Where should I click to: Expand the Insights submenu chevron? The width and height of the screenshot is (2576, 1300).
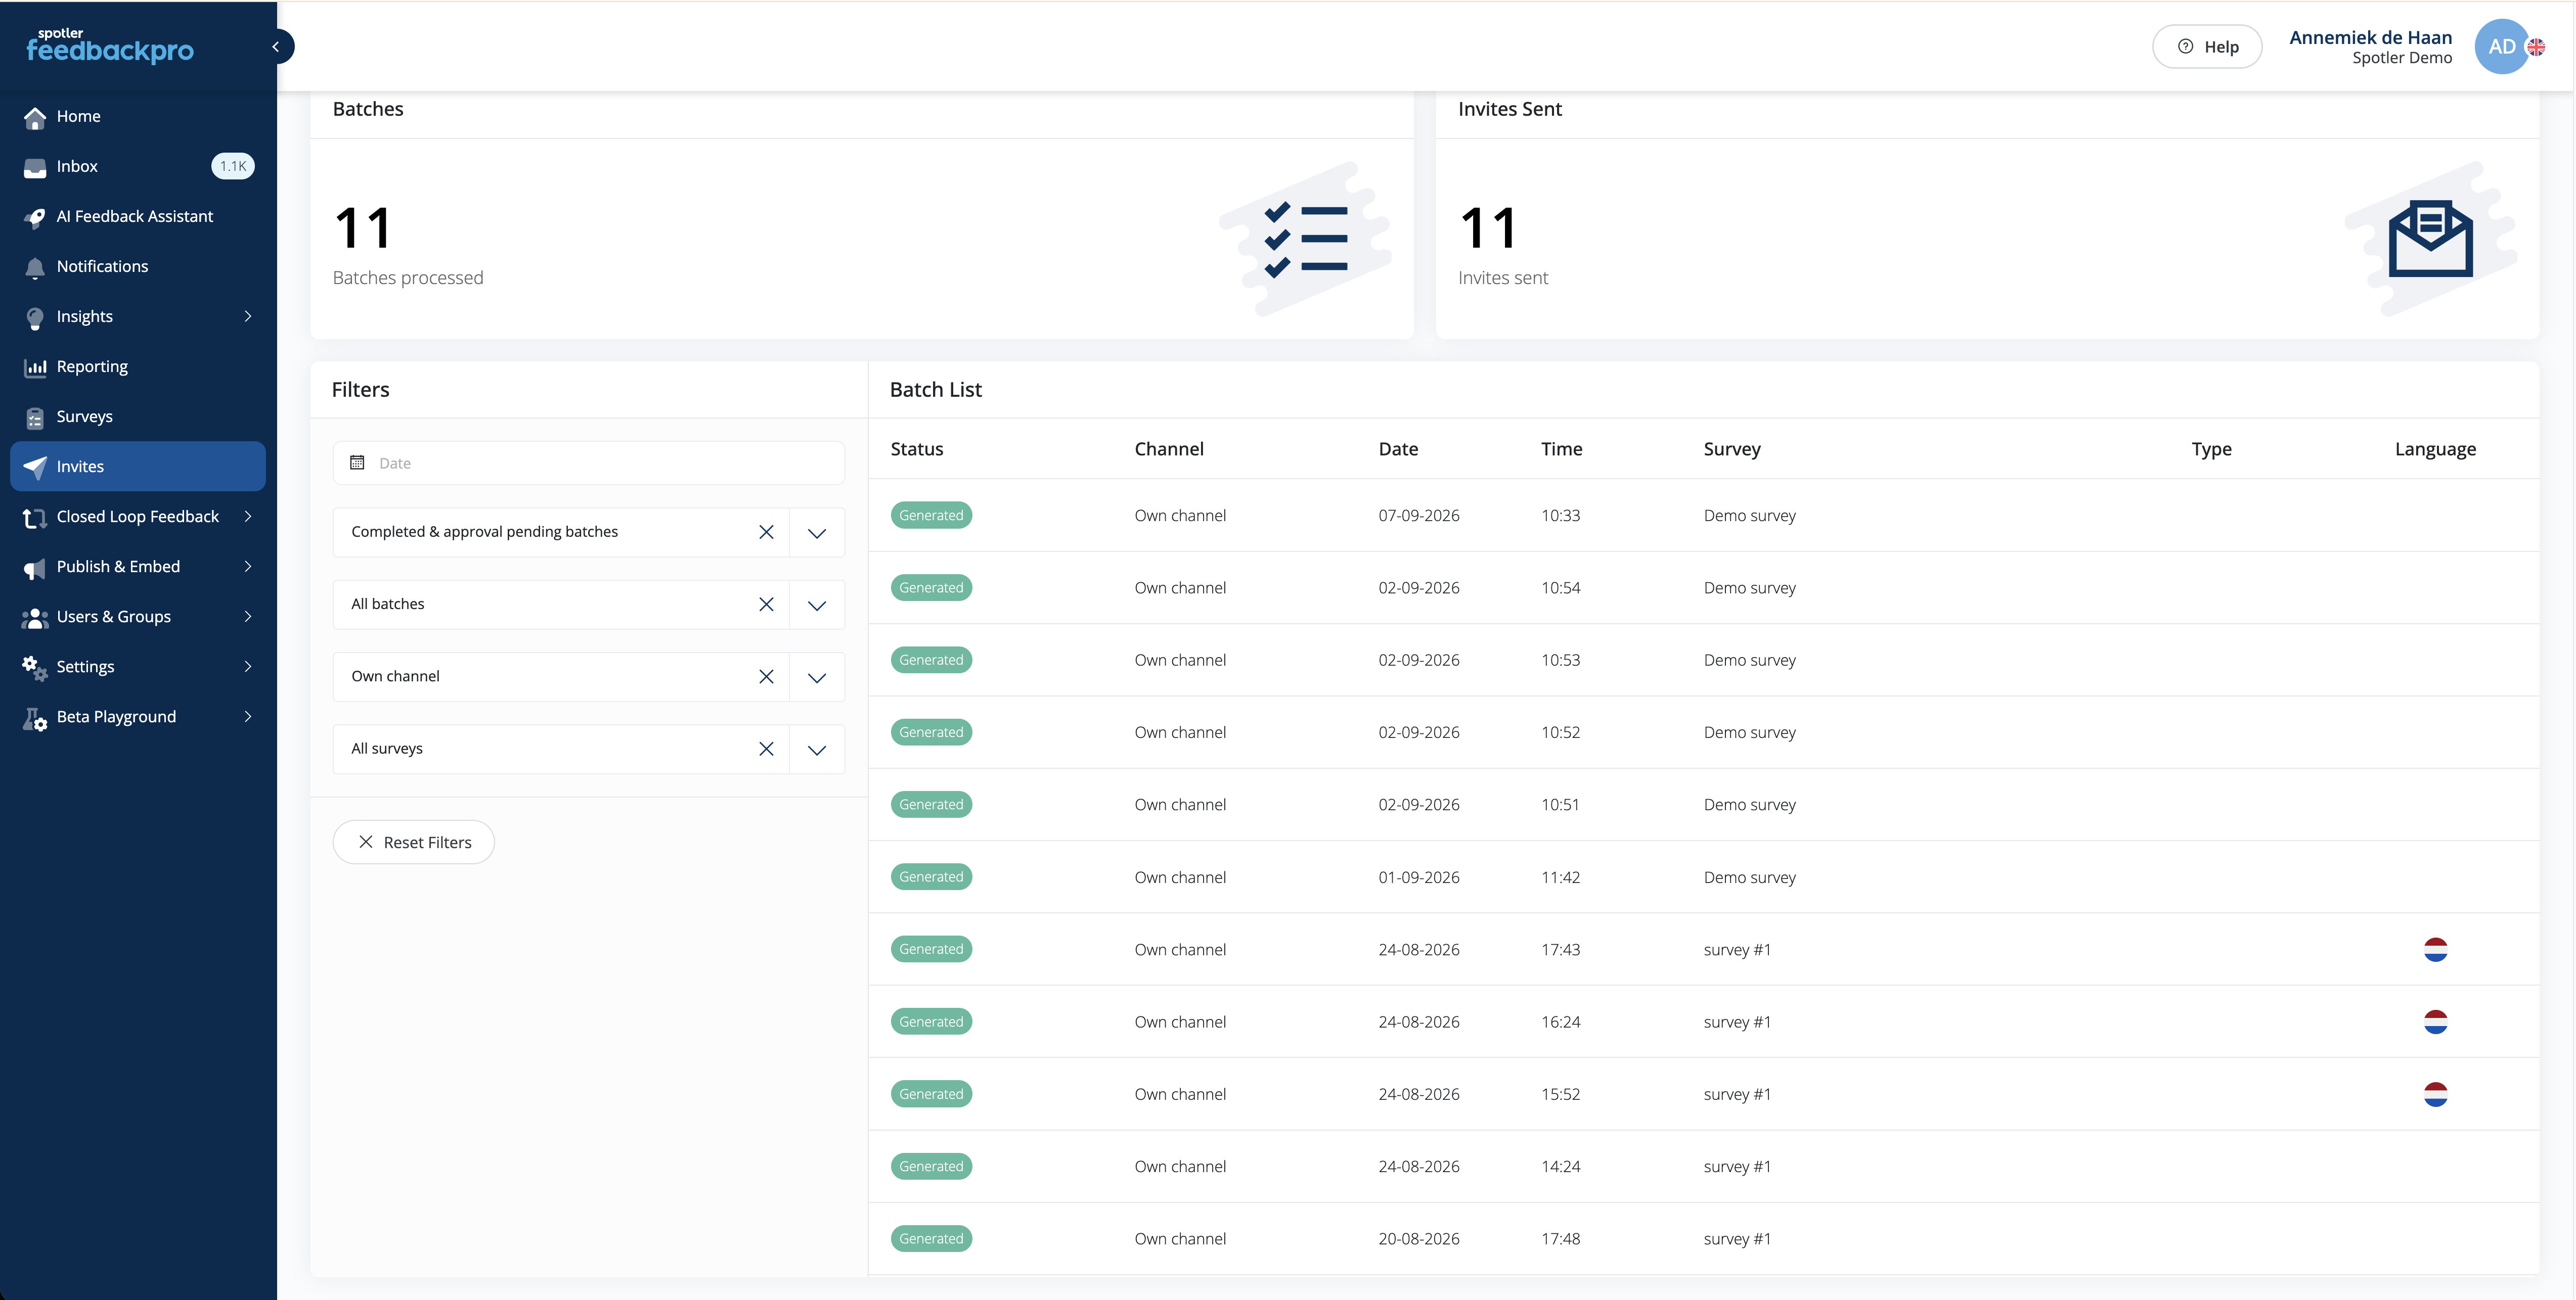[248, 317]
